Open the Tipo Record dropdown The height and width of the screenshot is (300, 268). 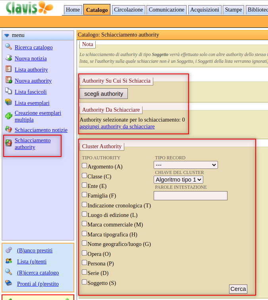tap(186, 165)
